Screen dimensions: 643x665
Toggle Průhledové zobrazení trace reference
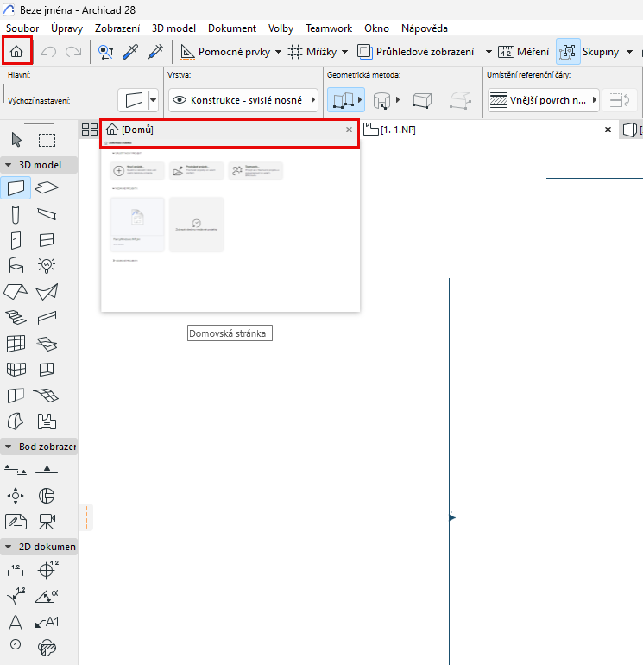(x=363, y=52)
